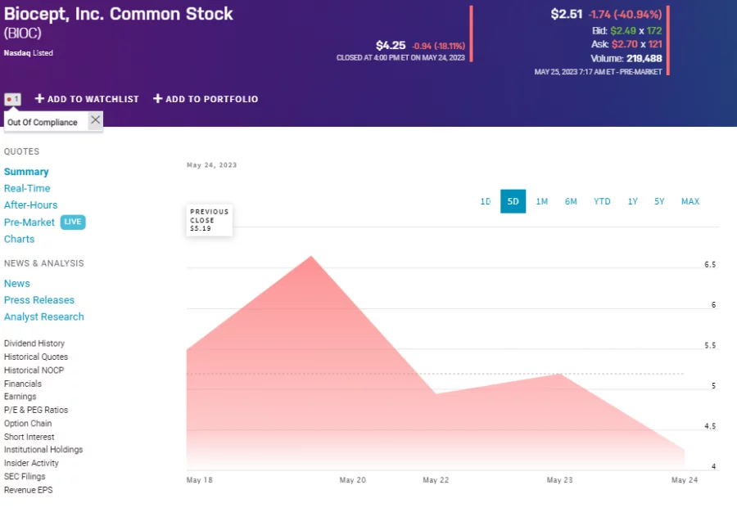Image resolution: width=737 pixels, height=512 pixels.
Task: Enable the MAX chart range
Action: click(690, 201)
